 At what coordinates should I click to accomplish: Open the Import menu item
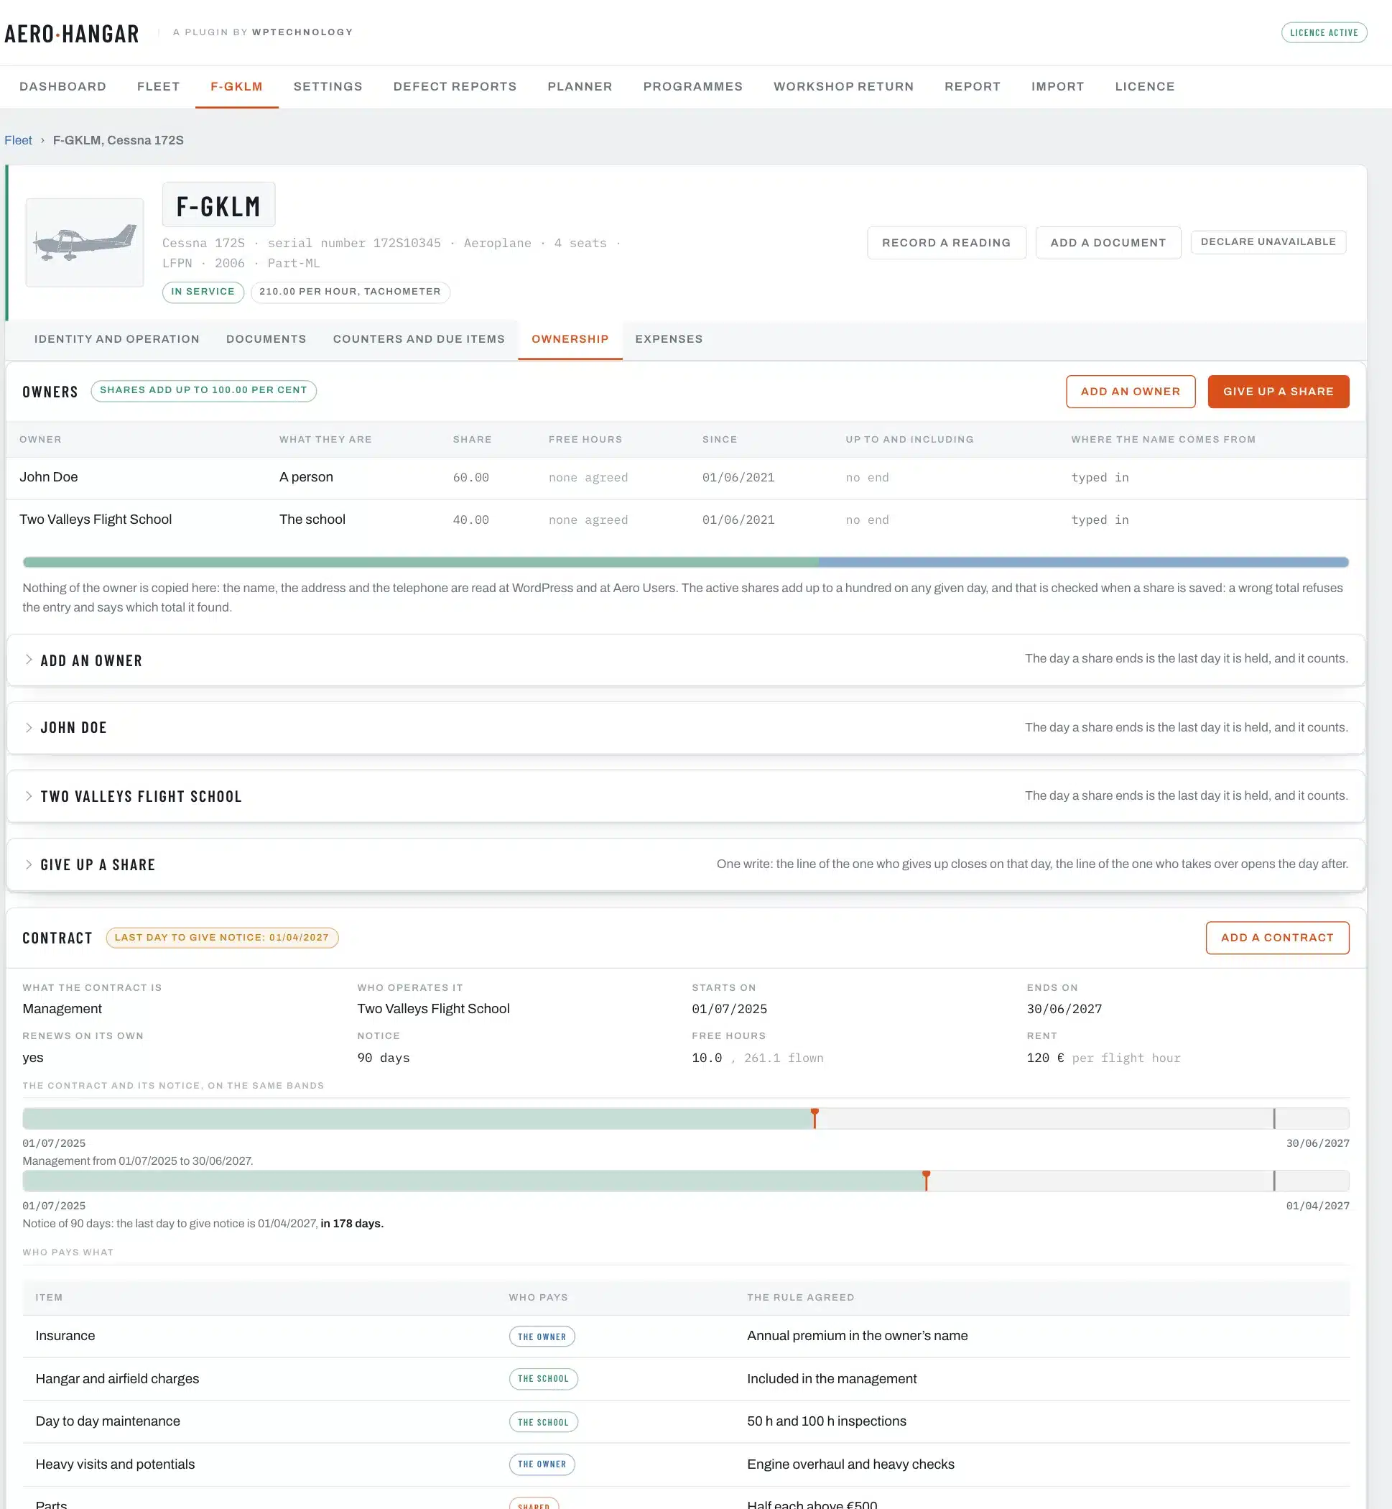(x=1057, y=87)
